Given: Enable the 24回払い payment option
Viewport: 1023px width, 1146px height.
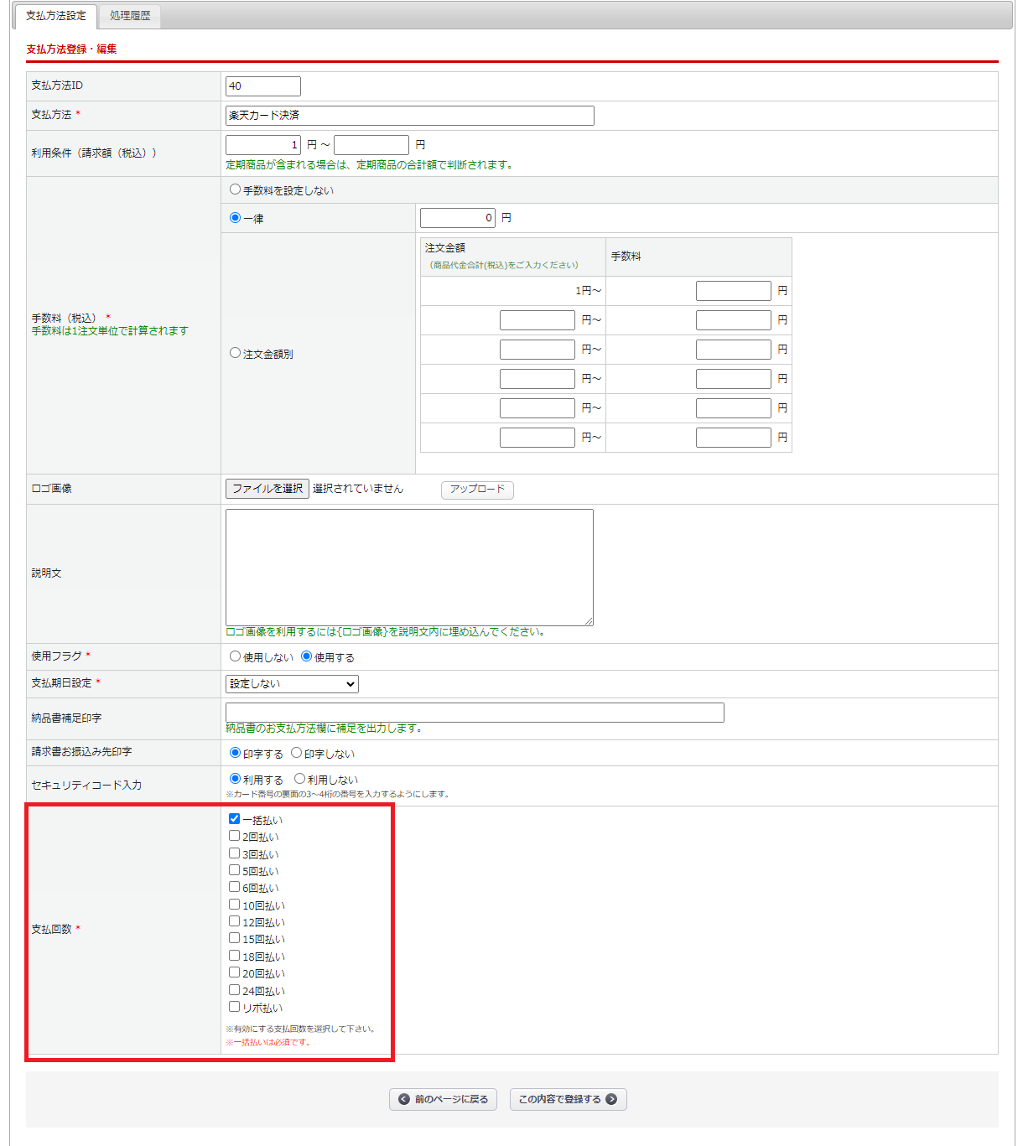Looking at the screenshot, I should click(x=235, y=990).
